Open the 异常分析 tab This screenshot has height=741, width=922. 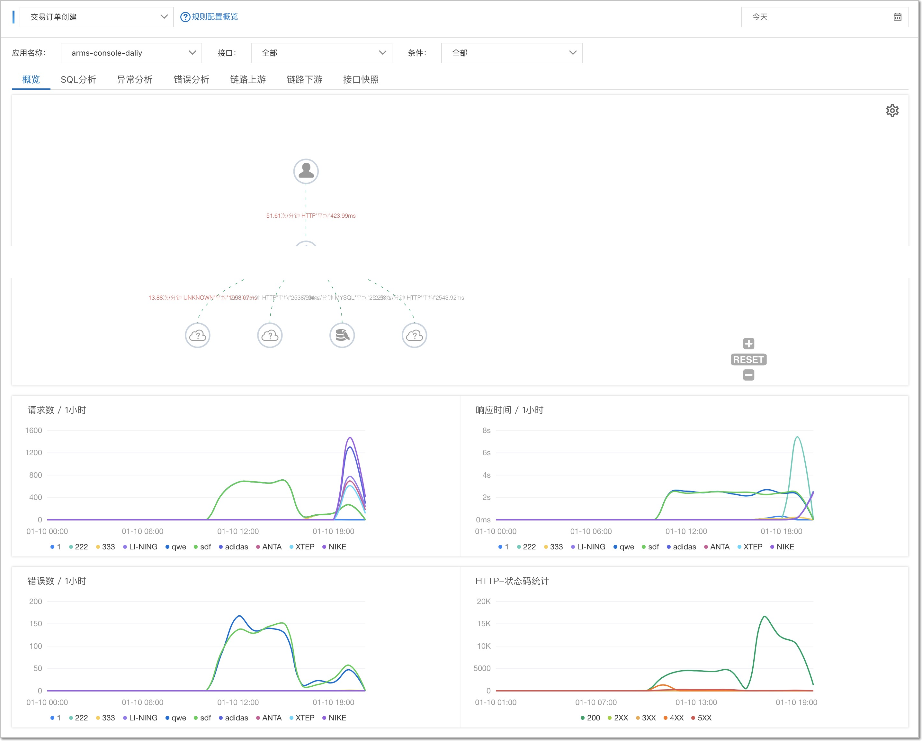[135, 80]
